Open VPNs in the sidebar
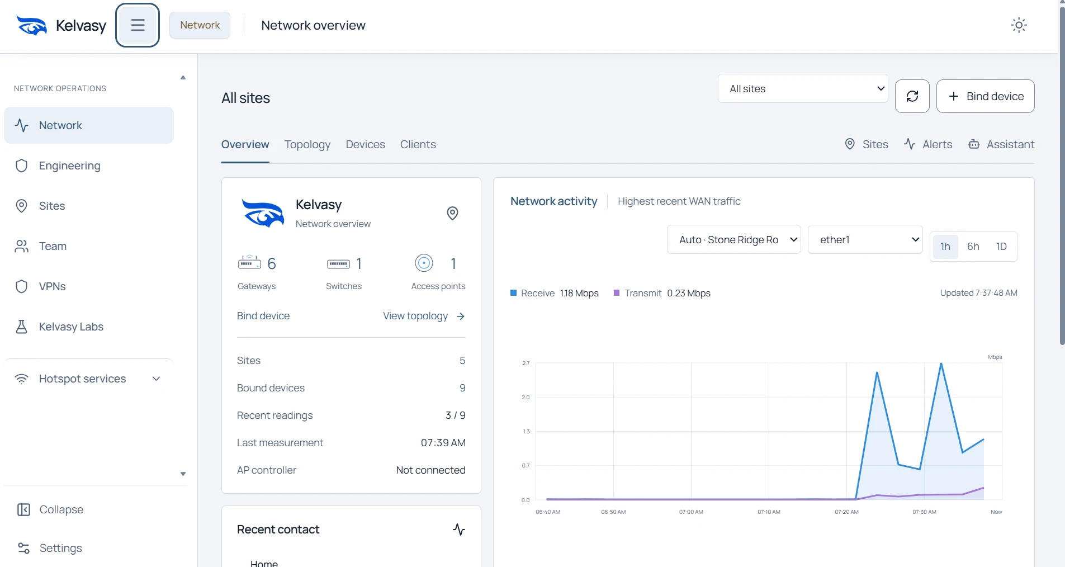 point(89,286)
